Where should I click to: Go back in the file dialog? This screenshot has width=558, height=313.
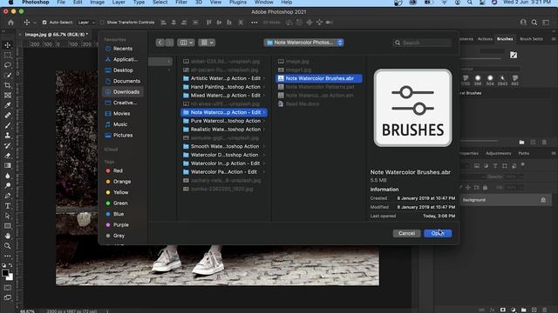tap(160, 43)
